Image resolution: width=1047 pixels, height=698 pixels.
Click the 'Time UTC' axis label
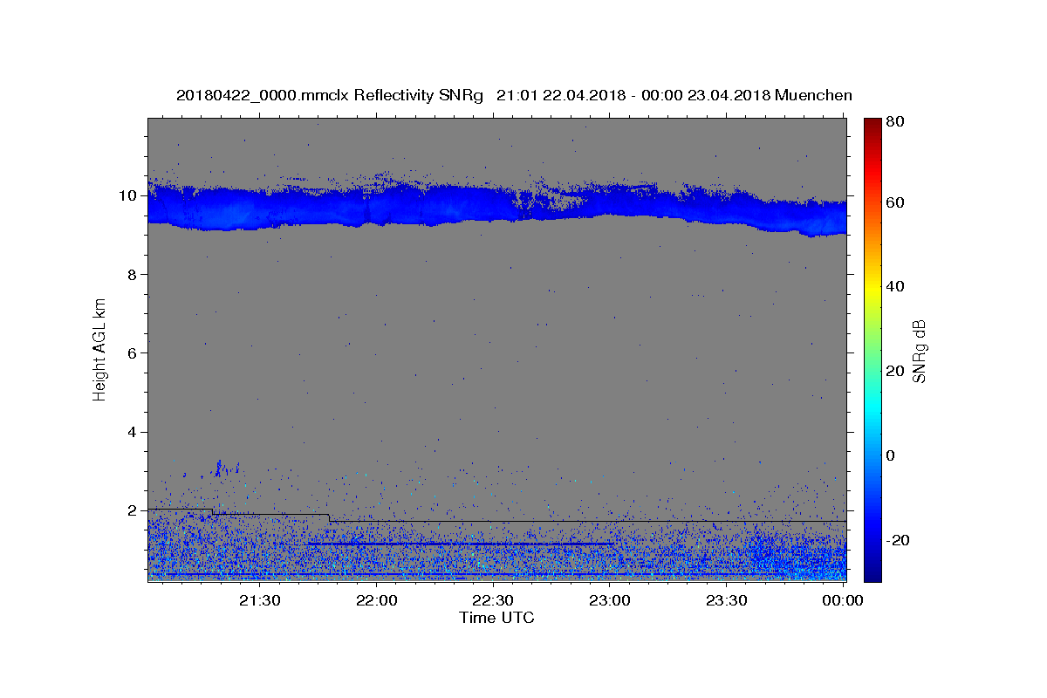[496, 618]
